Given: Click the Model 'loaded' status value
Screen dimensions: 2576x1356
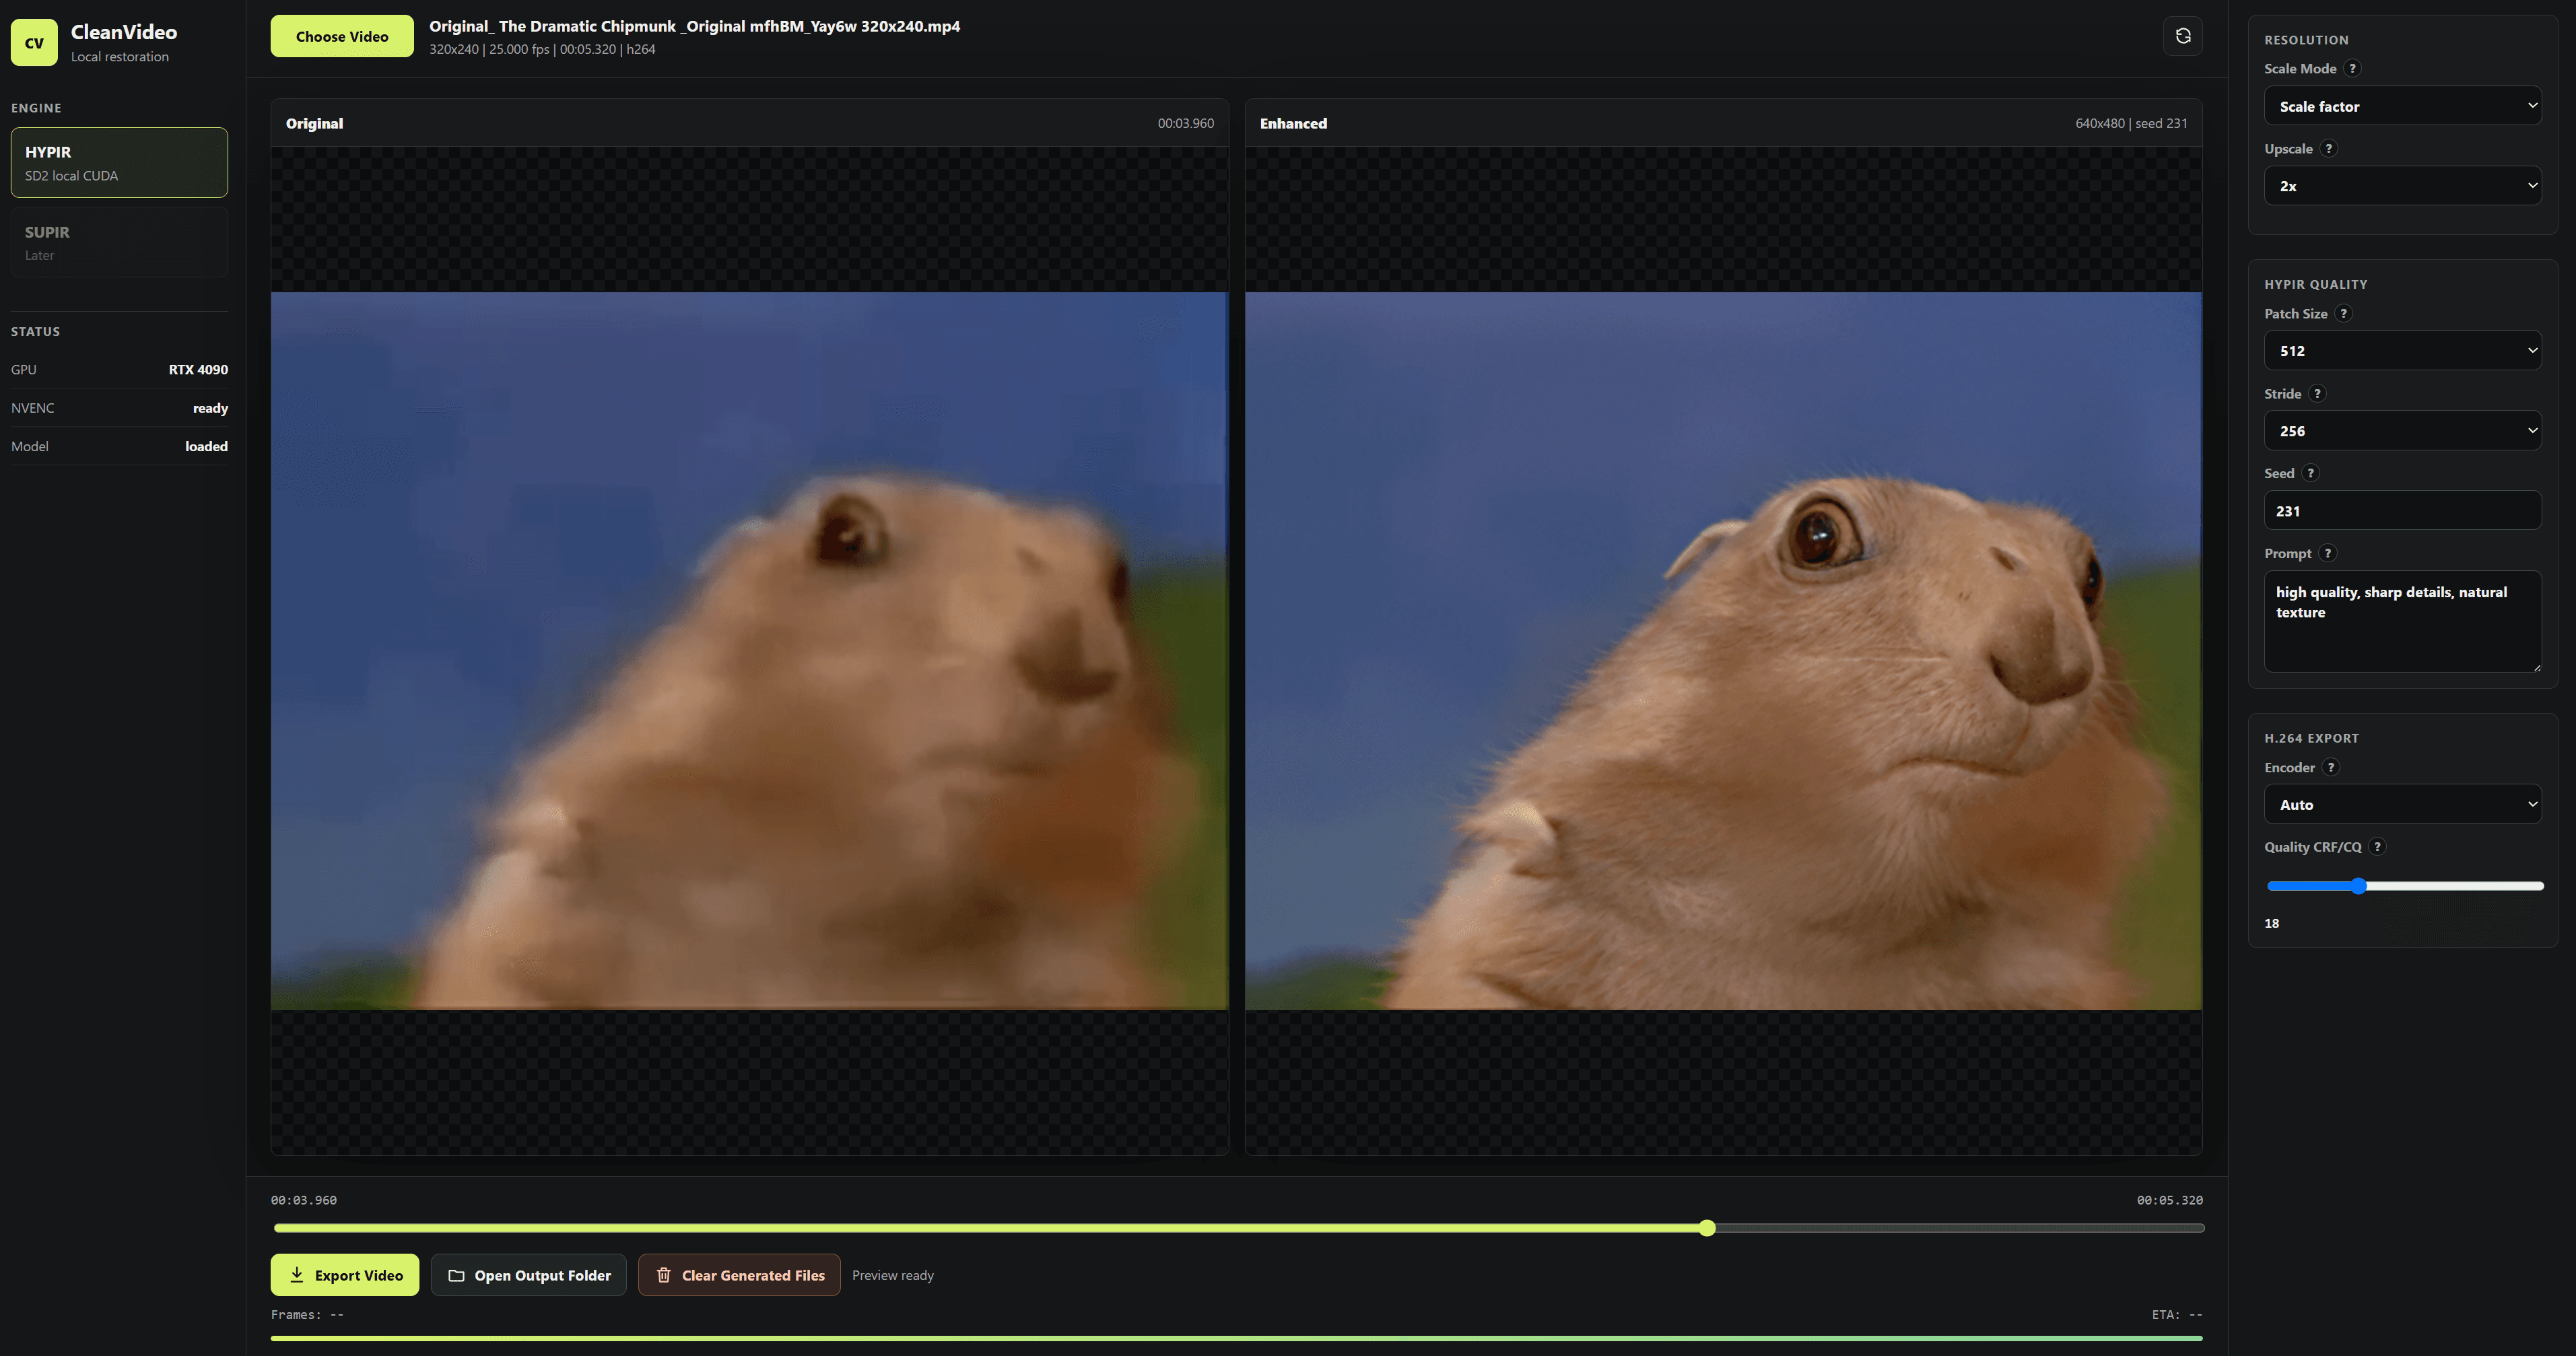Looking at the screenshot, I should pos(206,447).
